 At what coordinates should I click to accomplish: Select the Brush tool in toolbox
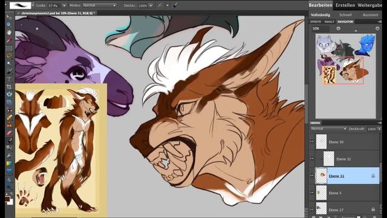click(x=9, y=141)
